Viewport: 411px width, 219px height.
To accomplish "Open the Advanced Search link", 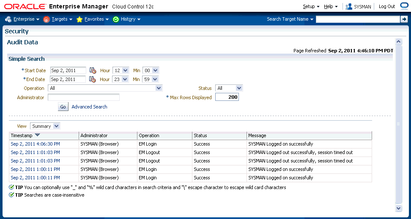I will pos(89,107).
